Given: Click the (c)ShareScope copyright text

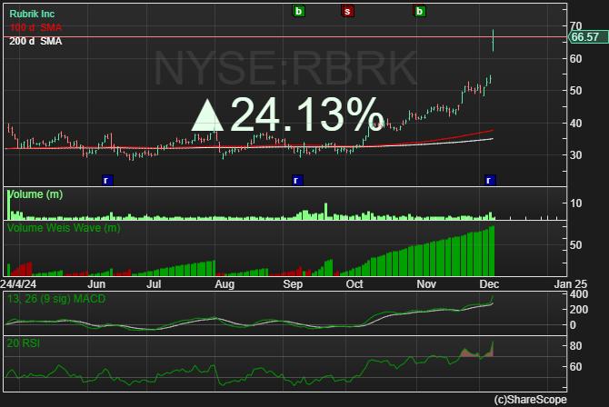Looking at the screenshot, I should [530, 400].
